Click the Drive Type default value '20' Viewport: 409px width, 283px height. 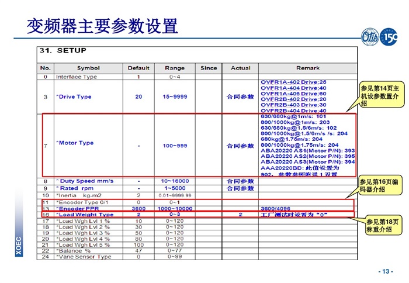pyautogui.click(x=138, y=96)
